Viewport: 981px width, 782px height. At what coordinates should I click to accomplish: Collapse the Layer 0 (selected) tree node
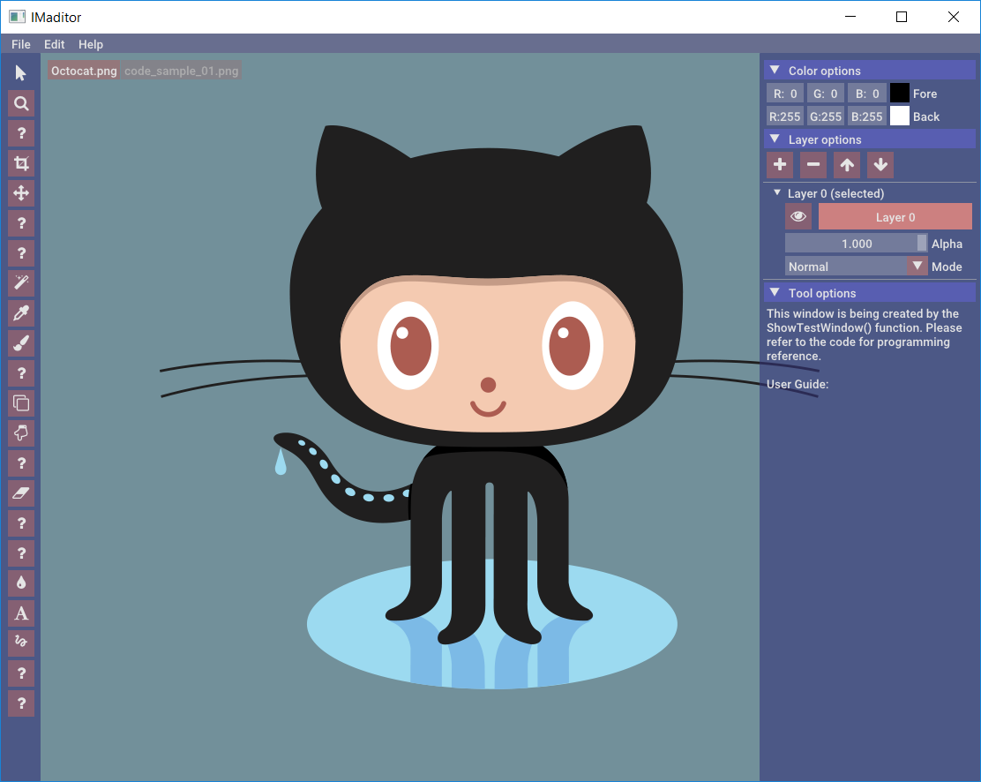coord(777,192)
